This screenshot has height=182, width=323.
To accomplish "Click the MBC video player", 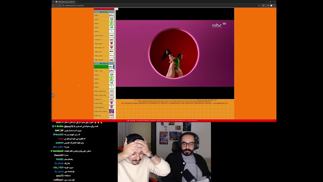I will [175, 53].
